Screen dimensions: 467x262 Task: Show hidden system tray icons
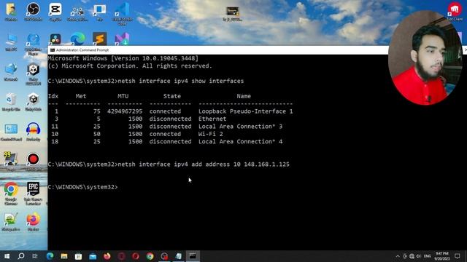398,256
